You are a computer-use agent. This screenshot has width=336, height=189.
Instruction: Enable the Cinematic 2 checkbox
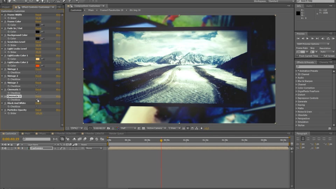pos(37,100)
